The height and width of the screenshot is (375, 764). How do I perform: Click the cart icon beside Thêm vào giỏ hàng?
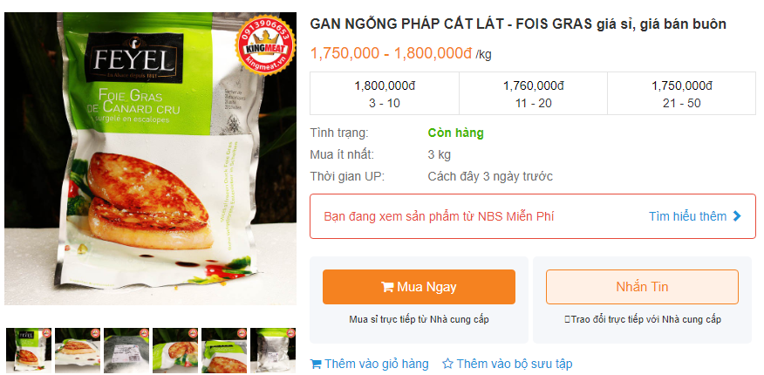point(316,364)
